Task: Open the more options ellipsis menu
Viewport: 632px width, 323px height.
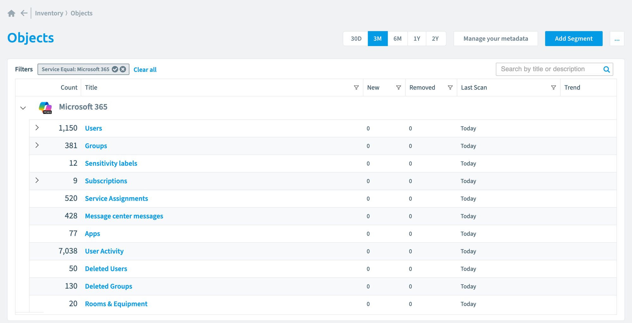Action: (617, 39)
